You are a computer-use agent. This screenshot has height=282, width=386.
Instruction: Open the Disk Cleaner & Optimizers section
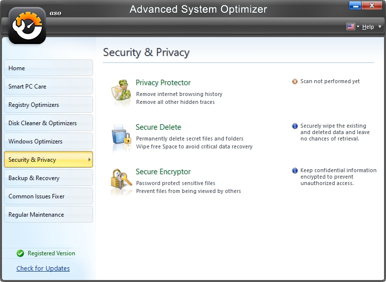point(48,123)
